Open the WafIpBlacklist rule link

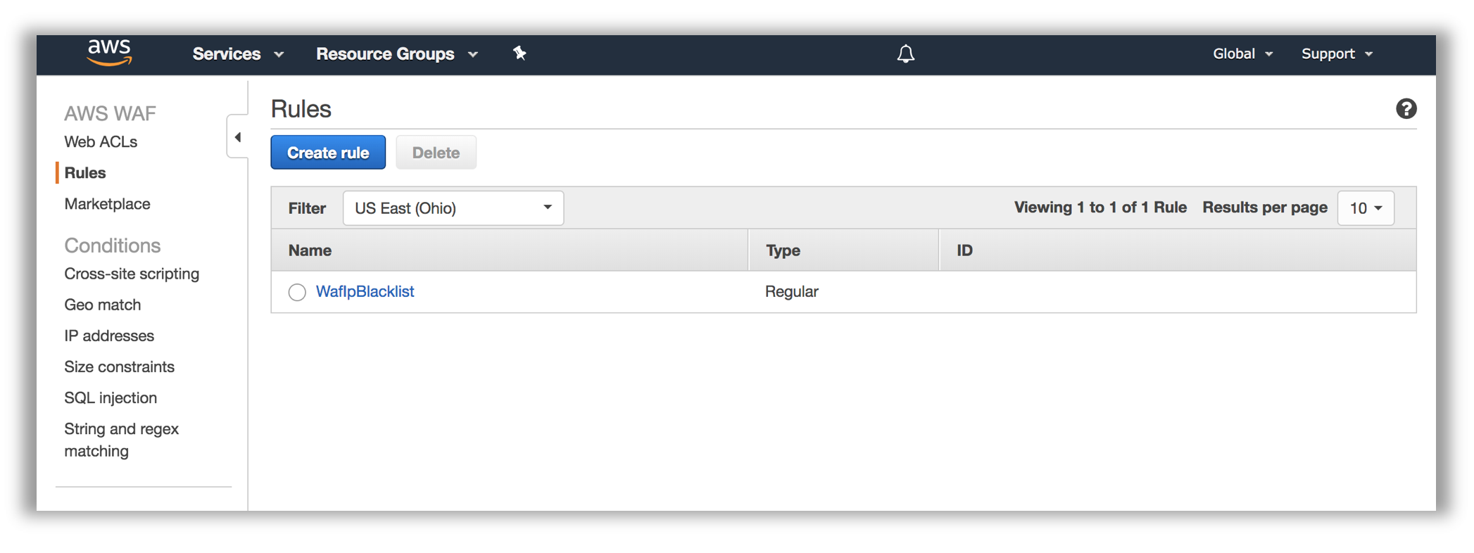coord(365,291)
